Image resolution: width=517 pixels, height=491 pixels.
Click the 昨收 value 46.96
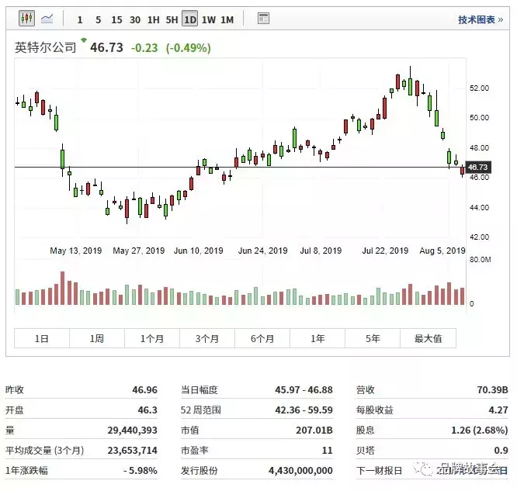(144, 390)
